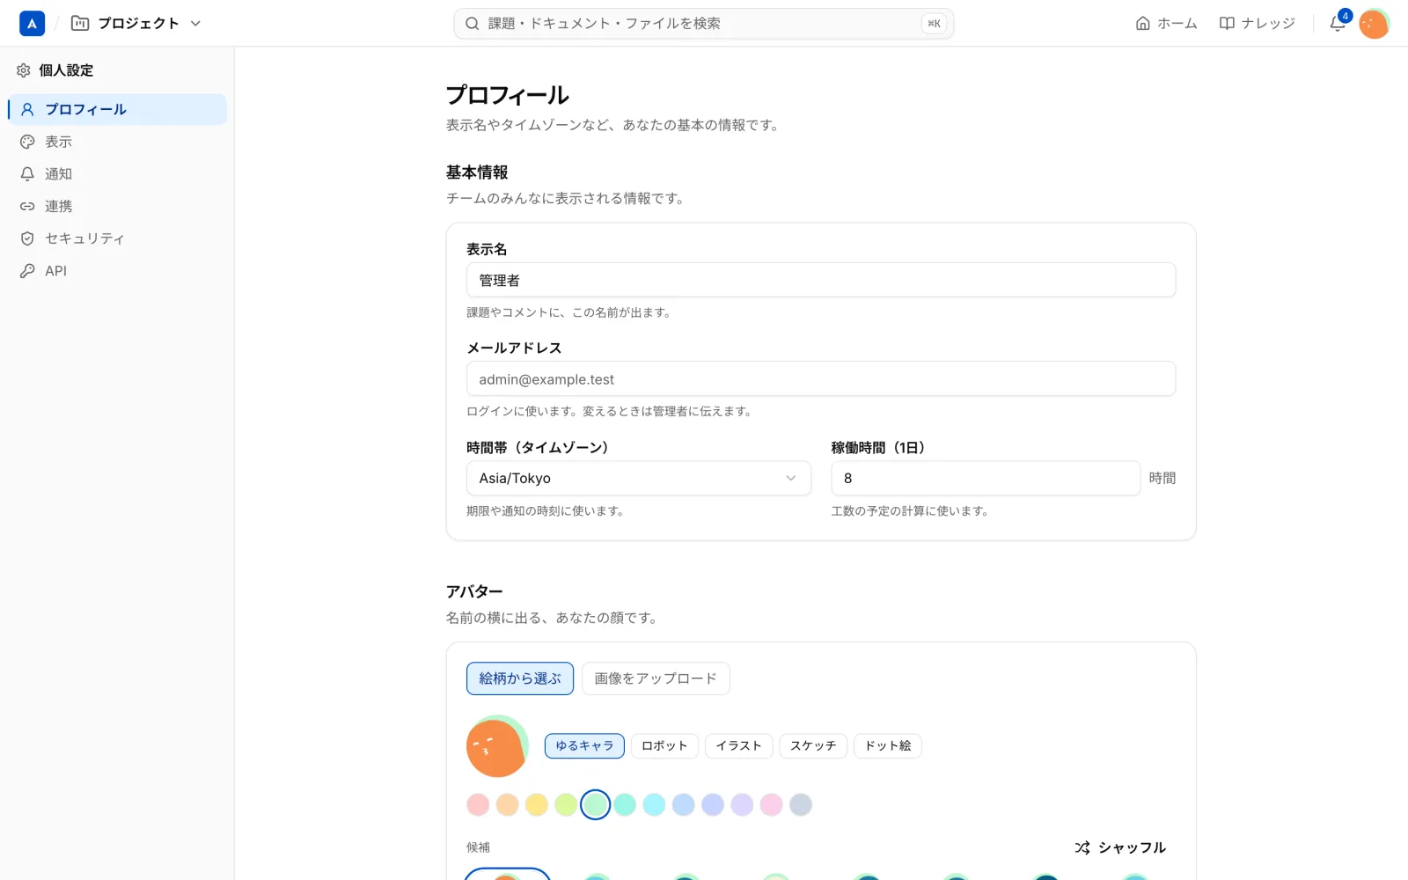Open 表示 settings in the sidebar
Viewport: 1408px width, 880px height.
117,142
